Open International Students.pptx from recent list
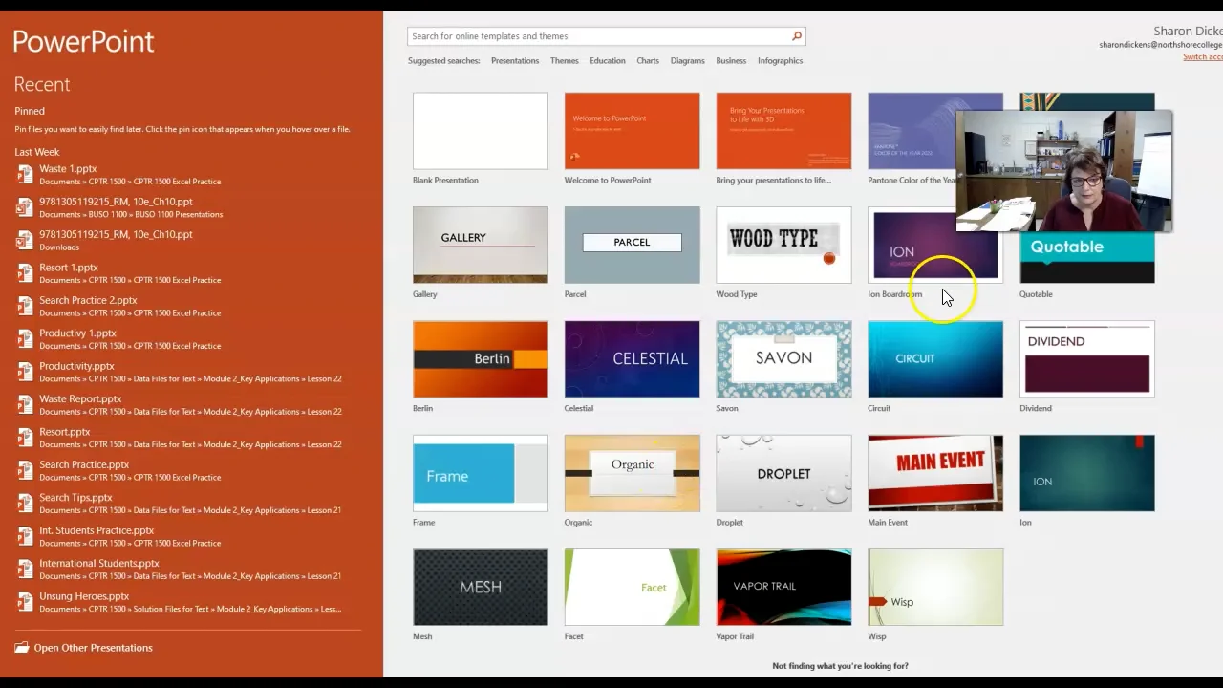Image resolution: width=1223 pixels, height=688 pixels. coord(99,564)
